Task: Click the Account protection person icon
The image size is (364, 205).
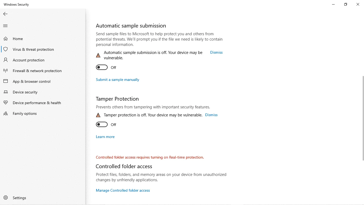Action: click(6, 60)
